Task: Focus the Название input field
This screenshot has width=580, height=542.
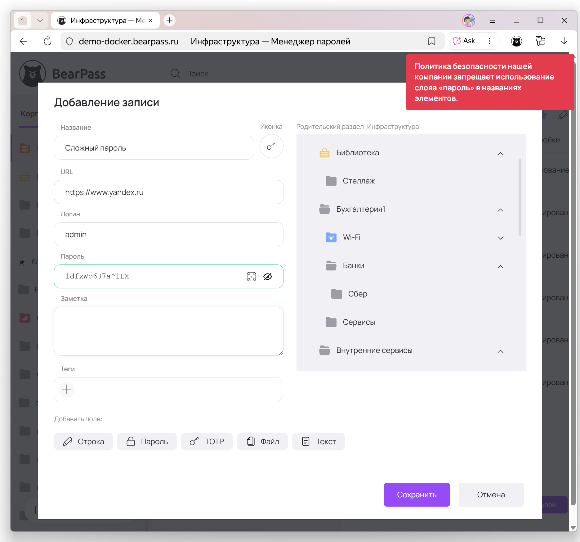Action: coord(154,148)
